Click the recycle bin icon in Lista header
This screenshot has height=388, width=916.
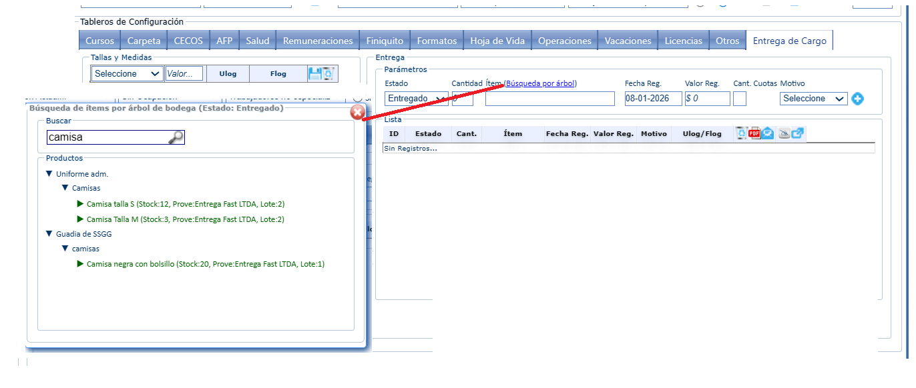pyautogui.click(x=741, y=133)
